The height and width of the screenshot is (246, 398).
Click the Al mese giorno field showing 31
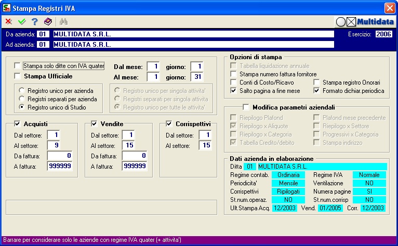pyautogui.click(x=197, y=77)
